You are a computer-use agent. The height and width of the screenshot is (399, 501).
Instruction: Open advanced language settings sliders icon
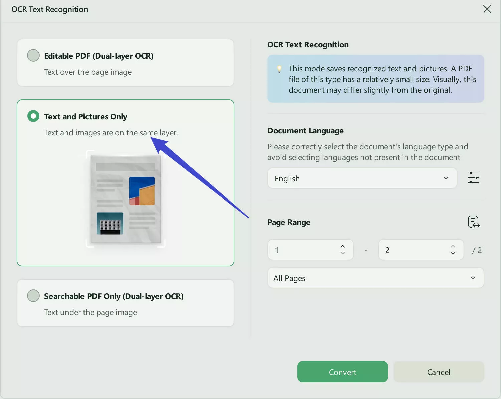[473, 178]
